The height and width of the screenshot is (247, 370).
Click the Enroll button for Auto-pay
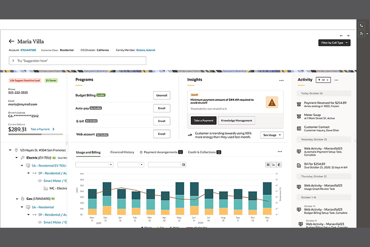[161, 108]
